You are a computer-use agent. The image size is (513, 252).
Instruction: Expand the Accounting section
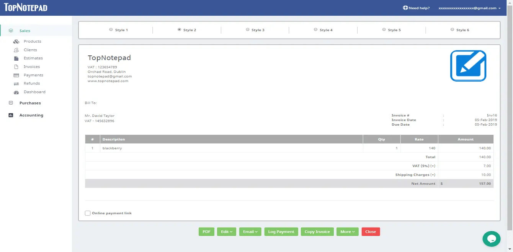coord(31,115)
